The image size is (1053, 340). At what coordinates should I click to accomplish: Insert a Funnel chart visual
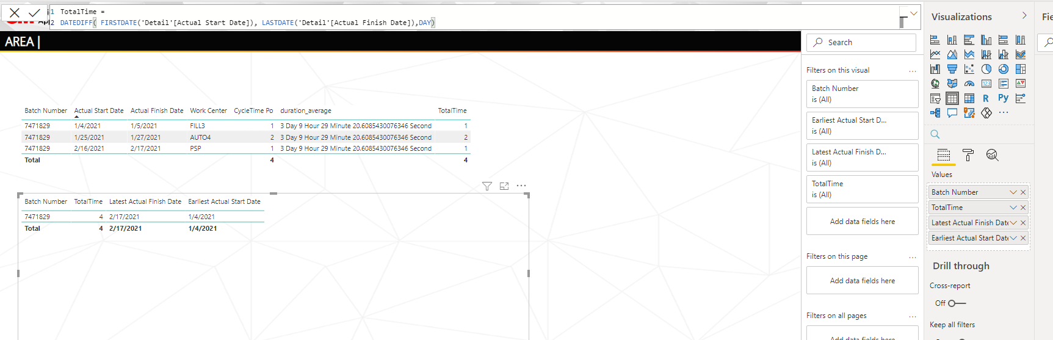tap(952, 69)
